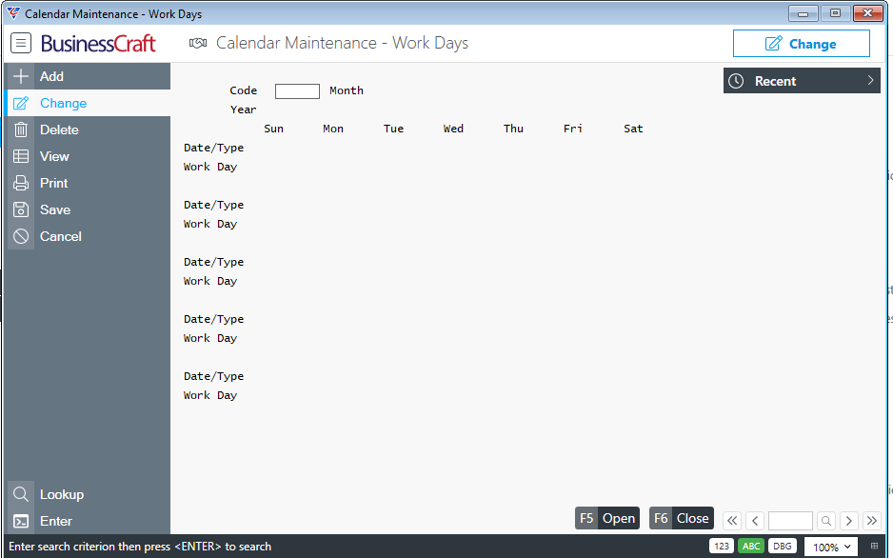Image resolution: width=893 pixels, height=558 pixels.
Task: Choose the View menu item label
Action: coord(54,156)
